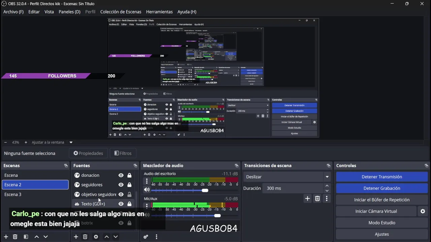Open virtual camera settings gear
Viewport: 431px width, 242px height.
(423, 211)
